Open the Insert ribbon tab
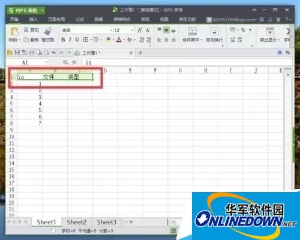The width and height of the screenshot is (300, 240). (33, 19)
